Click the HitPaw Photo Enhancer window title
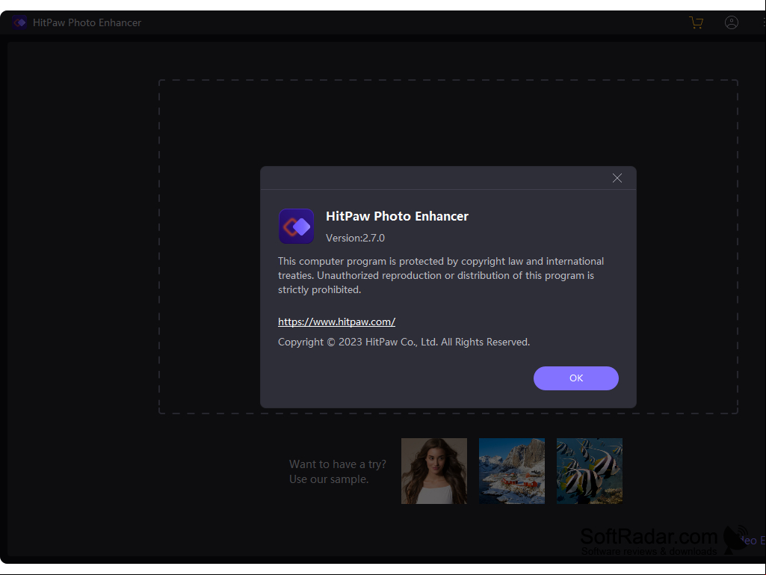 (x=87, y=22)
